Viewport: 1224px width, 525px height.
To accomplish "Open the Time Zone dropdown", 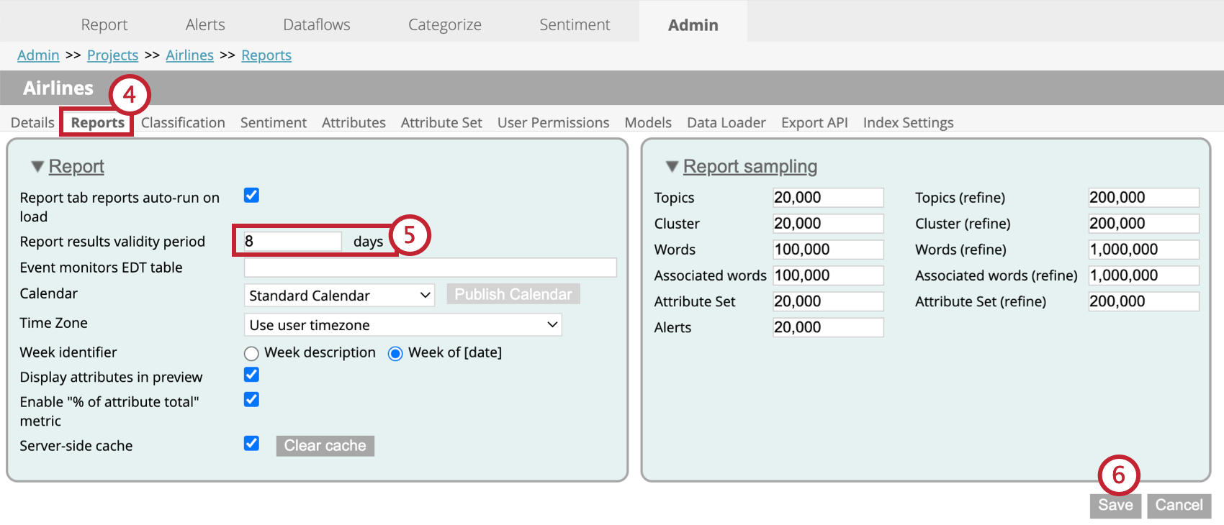I will [402, 325].
